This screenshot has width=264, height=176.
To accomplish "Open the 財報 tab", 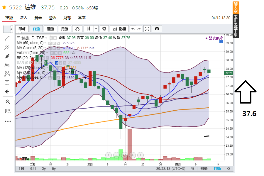I will (x=67, y=18).
